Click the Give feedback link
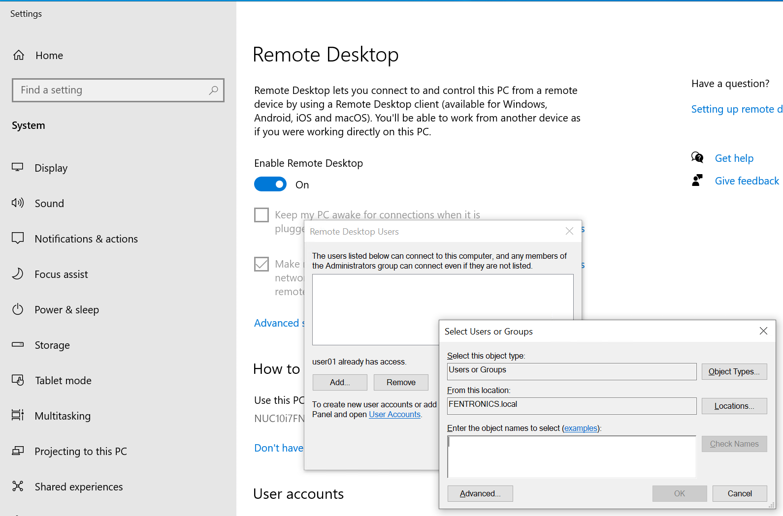 point(747,181)
